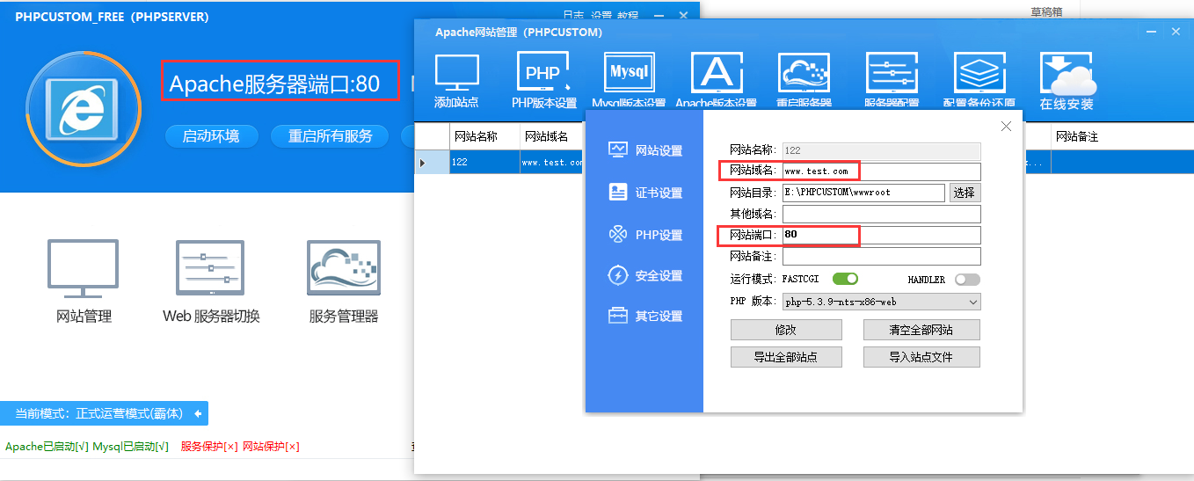Toggle the FASTCGI run mode switch
Image resolution: width=1194 pixels, height=481 pixels.
click(x=846, y=279)
